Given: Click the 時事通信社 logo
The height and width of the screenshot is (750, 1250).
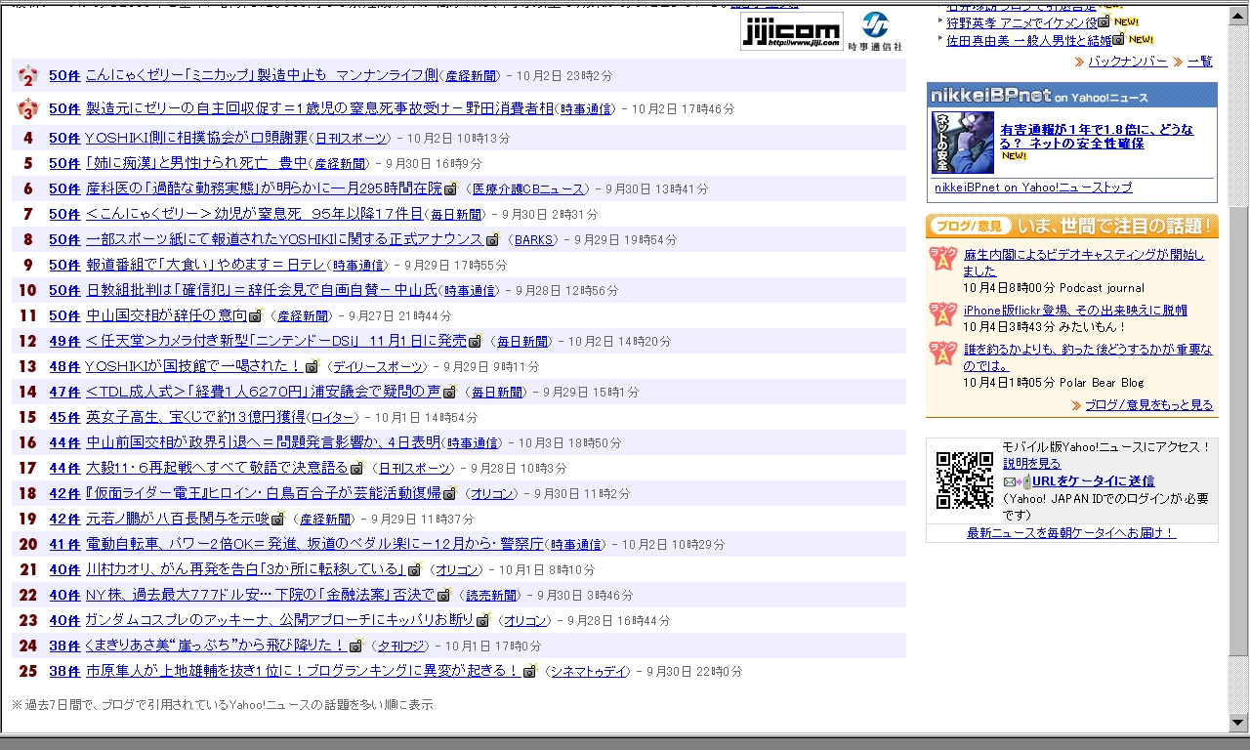Looking at the screenshot, I should pos(875,31).
